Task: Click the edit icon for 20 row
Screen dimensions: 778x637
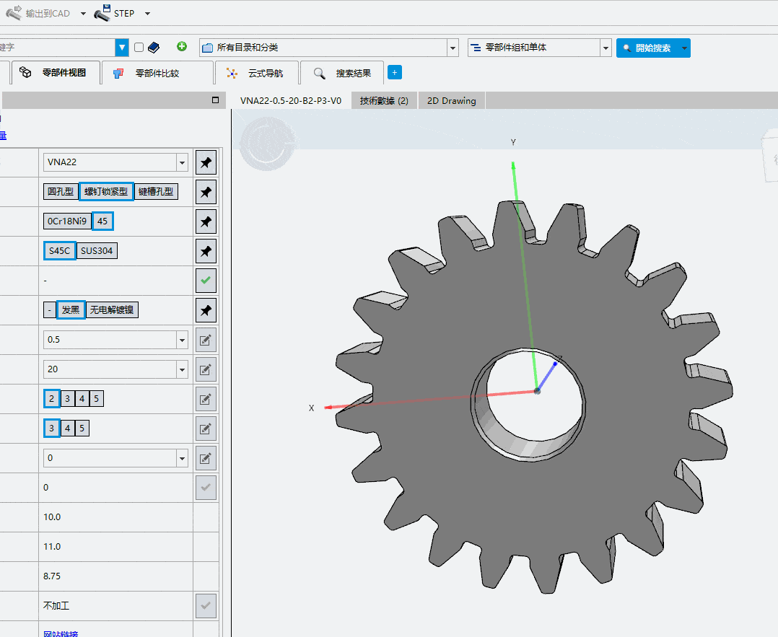Action: point(206,369)
